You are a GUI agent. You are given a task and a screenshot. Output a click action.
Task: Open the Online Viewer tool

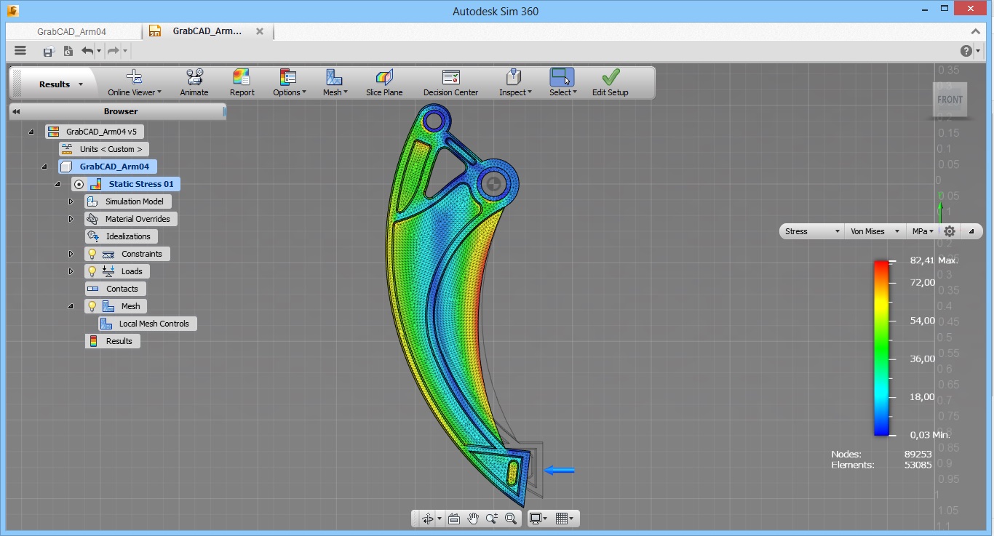tap(134, 83)
